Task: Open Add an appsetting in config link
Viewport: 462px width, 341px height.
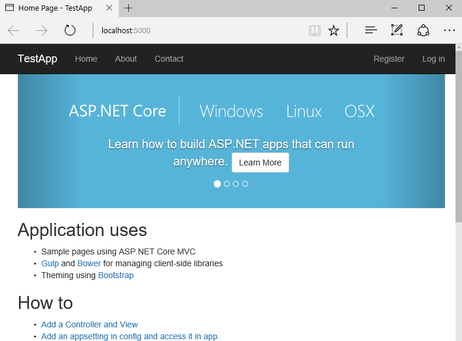Action: click(x=130, y=336)
